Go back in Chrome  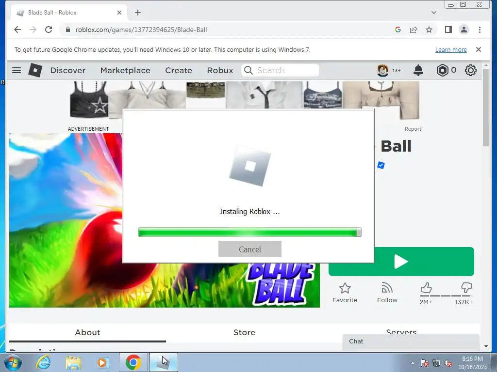[x=17, y=30]
